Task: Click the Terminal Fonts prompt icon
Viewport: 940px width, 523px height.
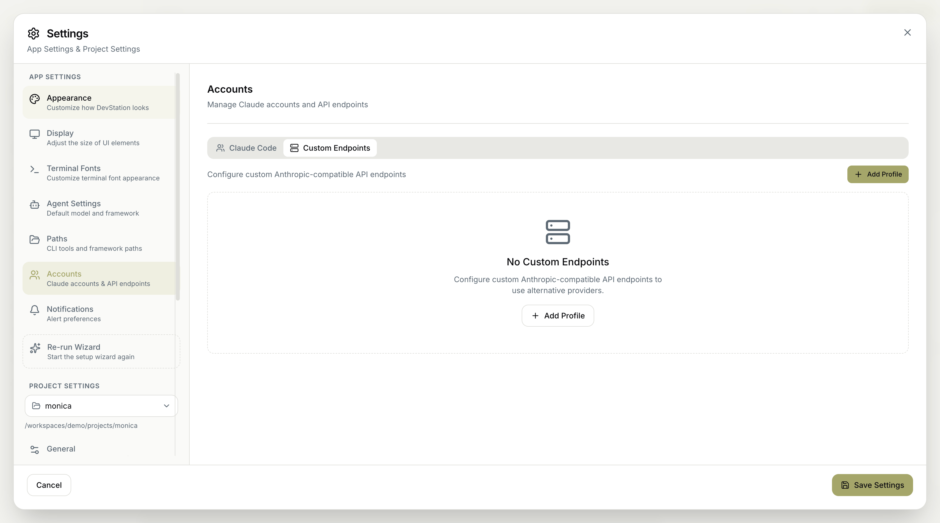Action: (35, 169)
